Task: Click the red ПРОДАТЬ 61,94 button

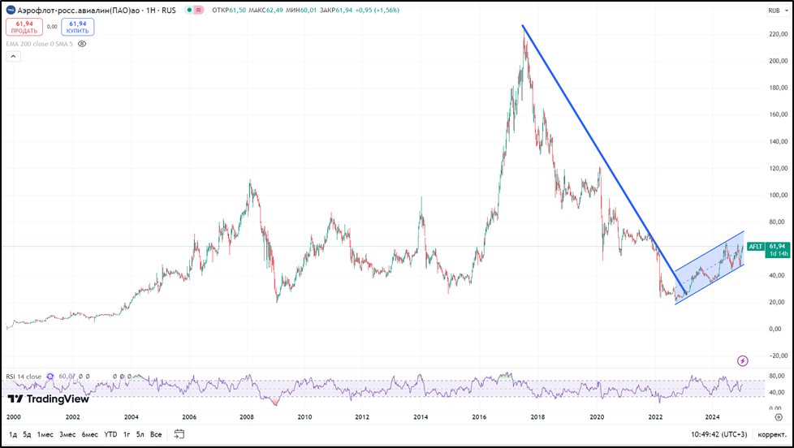Action: (x=24, y=28)
